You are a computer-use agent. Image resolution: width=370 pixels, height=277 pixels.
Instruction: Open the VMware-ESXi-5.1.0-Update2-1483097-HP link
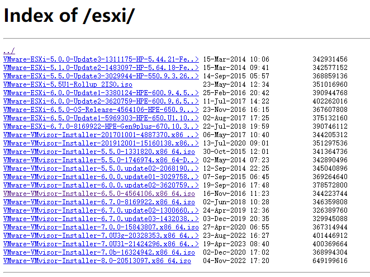[x=101, y=68]
